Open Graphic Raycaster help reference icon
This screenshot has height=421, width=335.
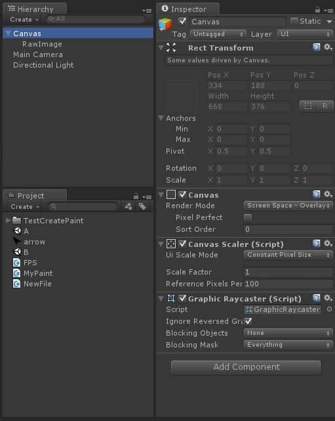coord(316,298)
